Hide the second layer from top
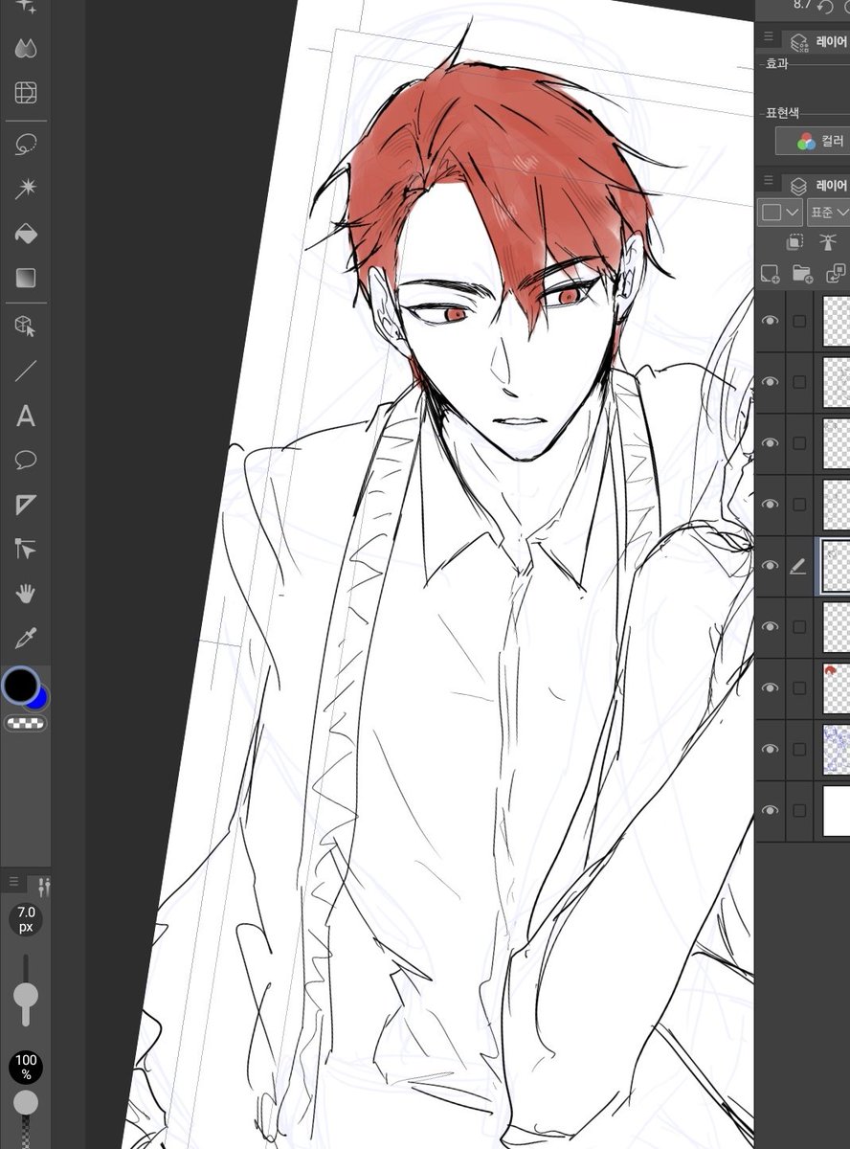Viewport: 850px width, 1149px height. [770, 382]
